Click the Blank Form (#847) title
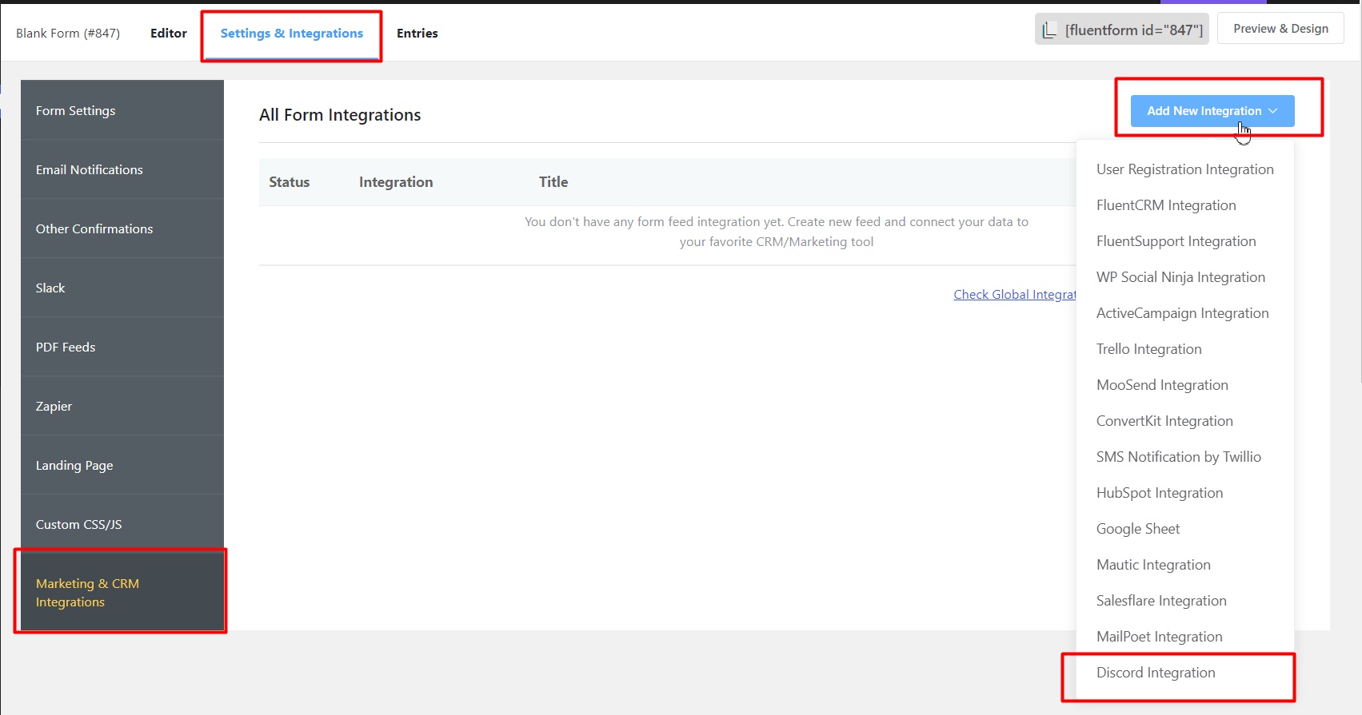The width and height of the screenshot is (1362, 715). (68, 34)
